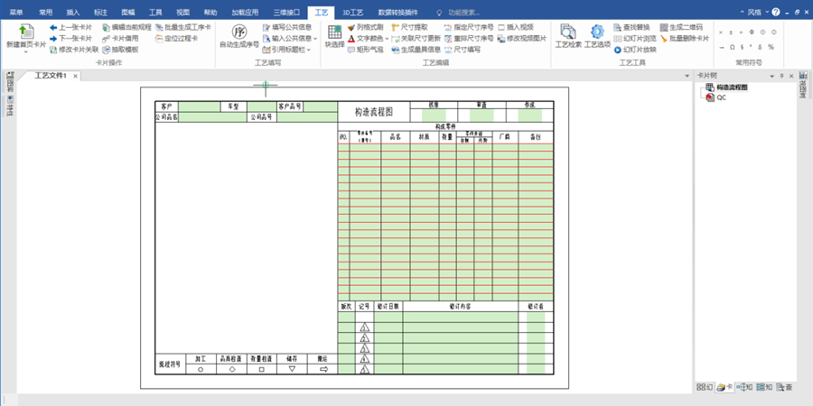813x406 pixels.
Task: Click 卡片借用
Action: (120, 38)
